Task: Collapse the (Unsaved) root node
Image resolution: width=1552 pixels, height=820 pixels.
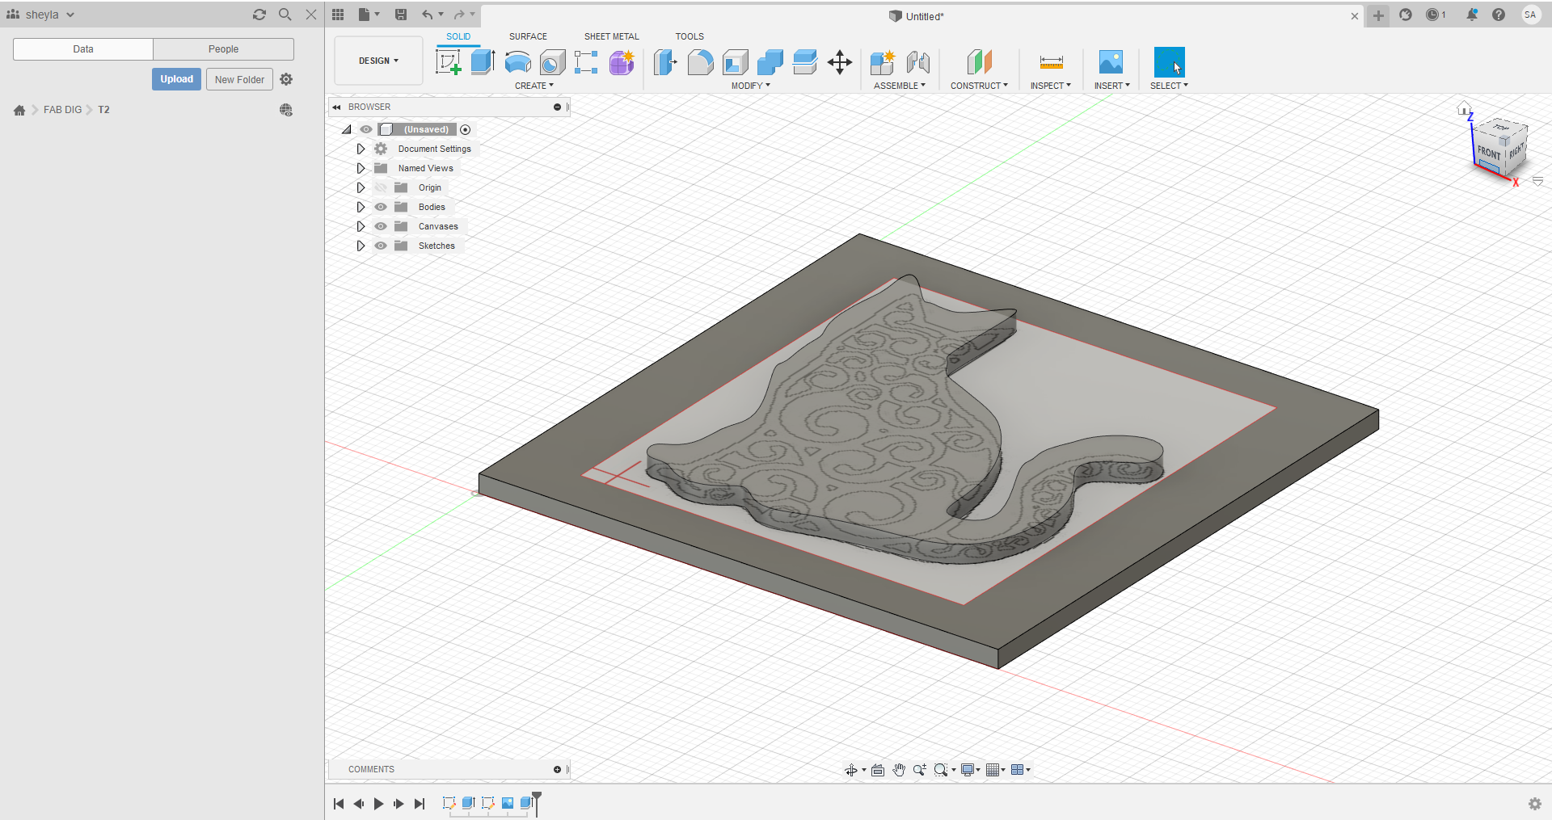Action: click(x=347, y=129)
